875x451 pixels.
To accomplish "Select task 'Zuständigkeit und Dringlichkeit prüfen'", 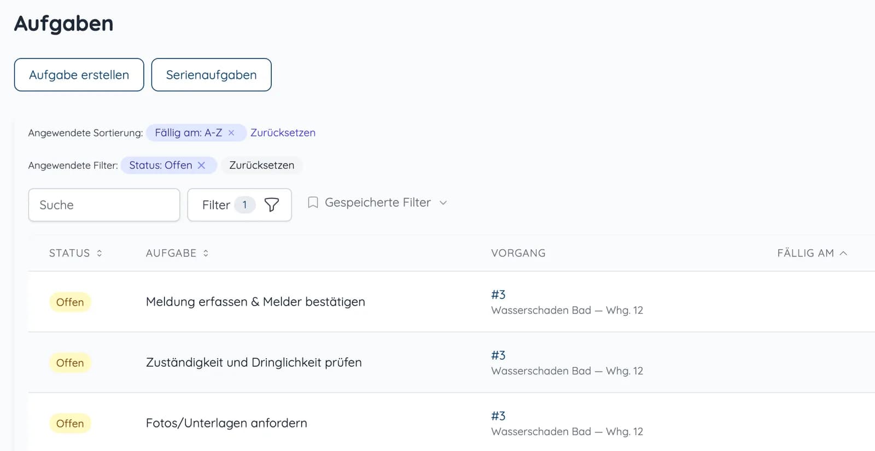I will 254,362.
